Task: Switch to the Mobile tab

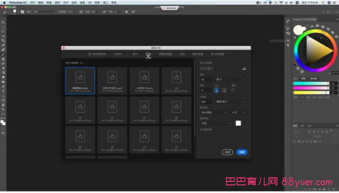Action: point(198,54)
